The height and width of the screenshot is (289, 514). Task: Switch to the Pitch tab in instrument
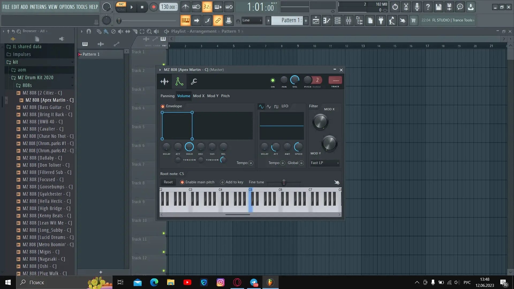[225, 96]
